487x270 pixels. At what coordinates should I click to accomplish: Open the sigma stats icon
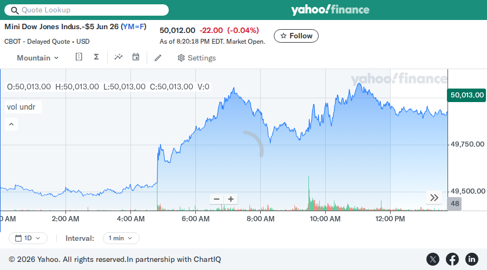(x=96, y=57)
